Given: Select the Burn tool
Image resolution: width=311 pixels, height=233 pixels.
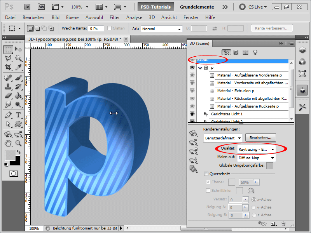Looking at the screenshot, I should click(x=18, y=104).
